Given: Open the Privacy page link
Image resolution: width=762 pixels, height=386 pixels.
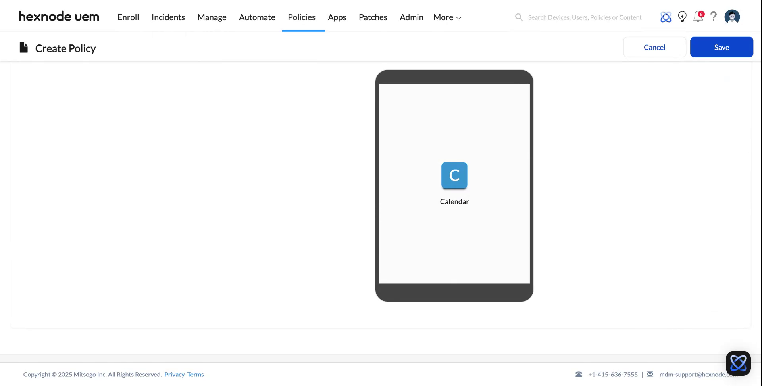Looking at the screenshot, I should 174,374.
